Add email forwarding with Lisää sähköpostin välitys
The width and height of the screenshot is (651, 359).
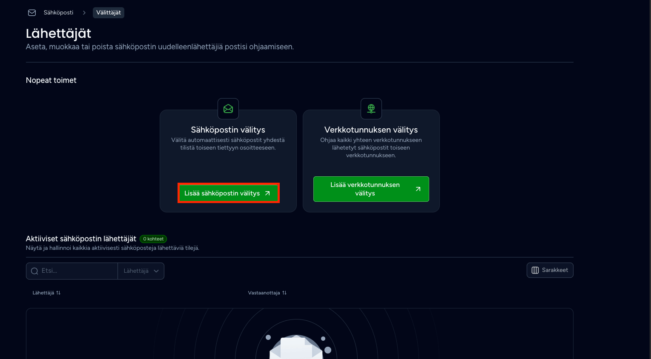coord(228,193)
